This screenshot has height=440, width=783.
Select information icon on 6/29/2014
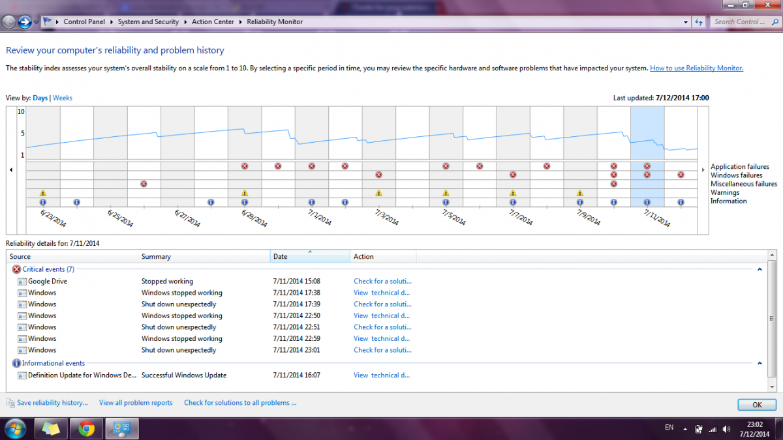click(245, 202)
